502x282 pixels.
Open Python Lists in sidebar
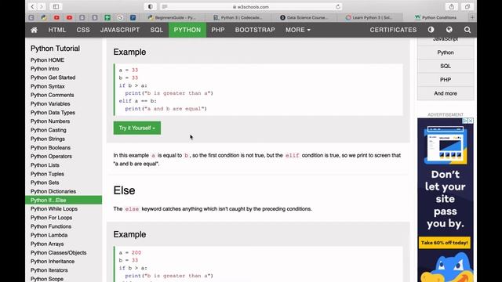tap(45, 165)
